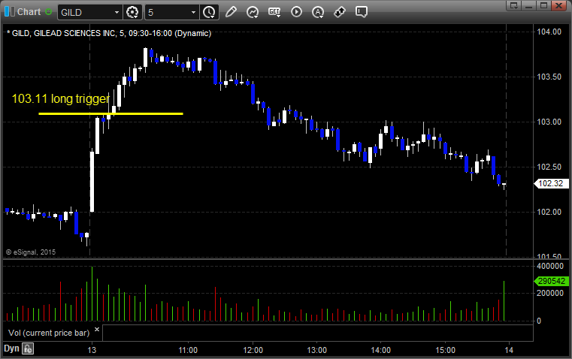Open the GET tools menu
Viewport: 572px width, 359px height.
click(x=274, y=12)
